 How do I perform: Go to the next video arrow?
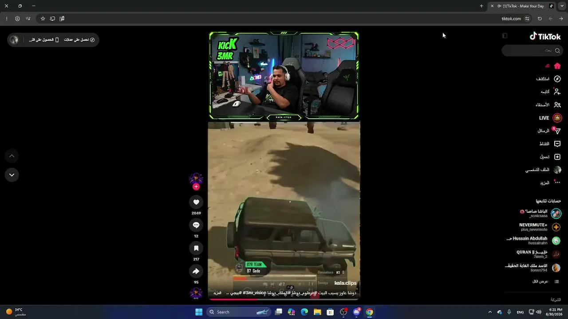pos(12,175)
